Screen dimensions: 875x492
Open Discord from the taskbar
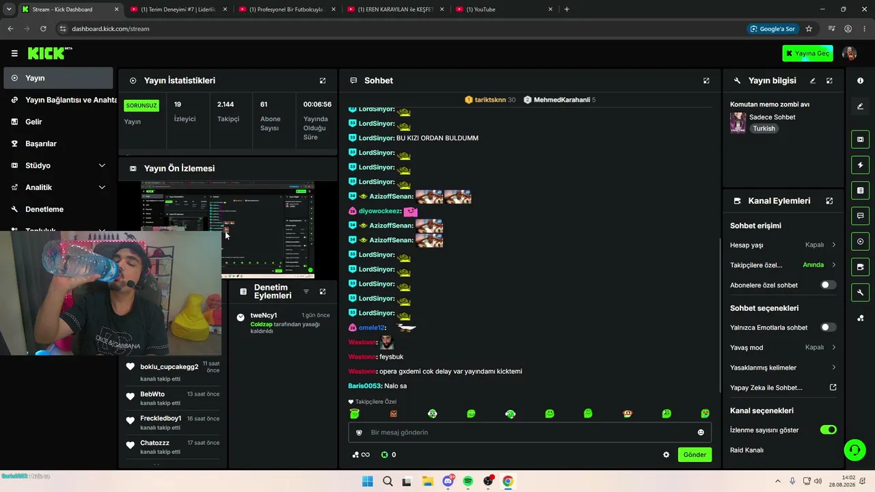pos(448,481)
